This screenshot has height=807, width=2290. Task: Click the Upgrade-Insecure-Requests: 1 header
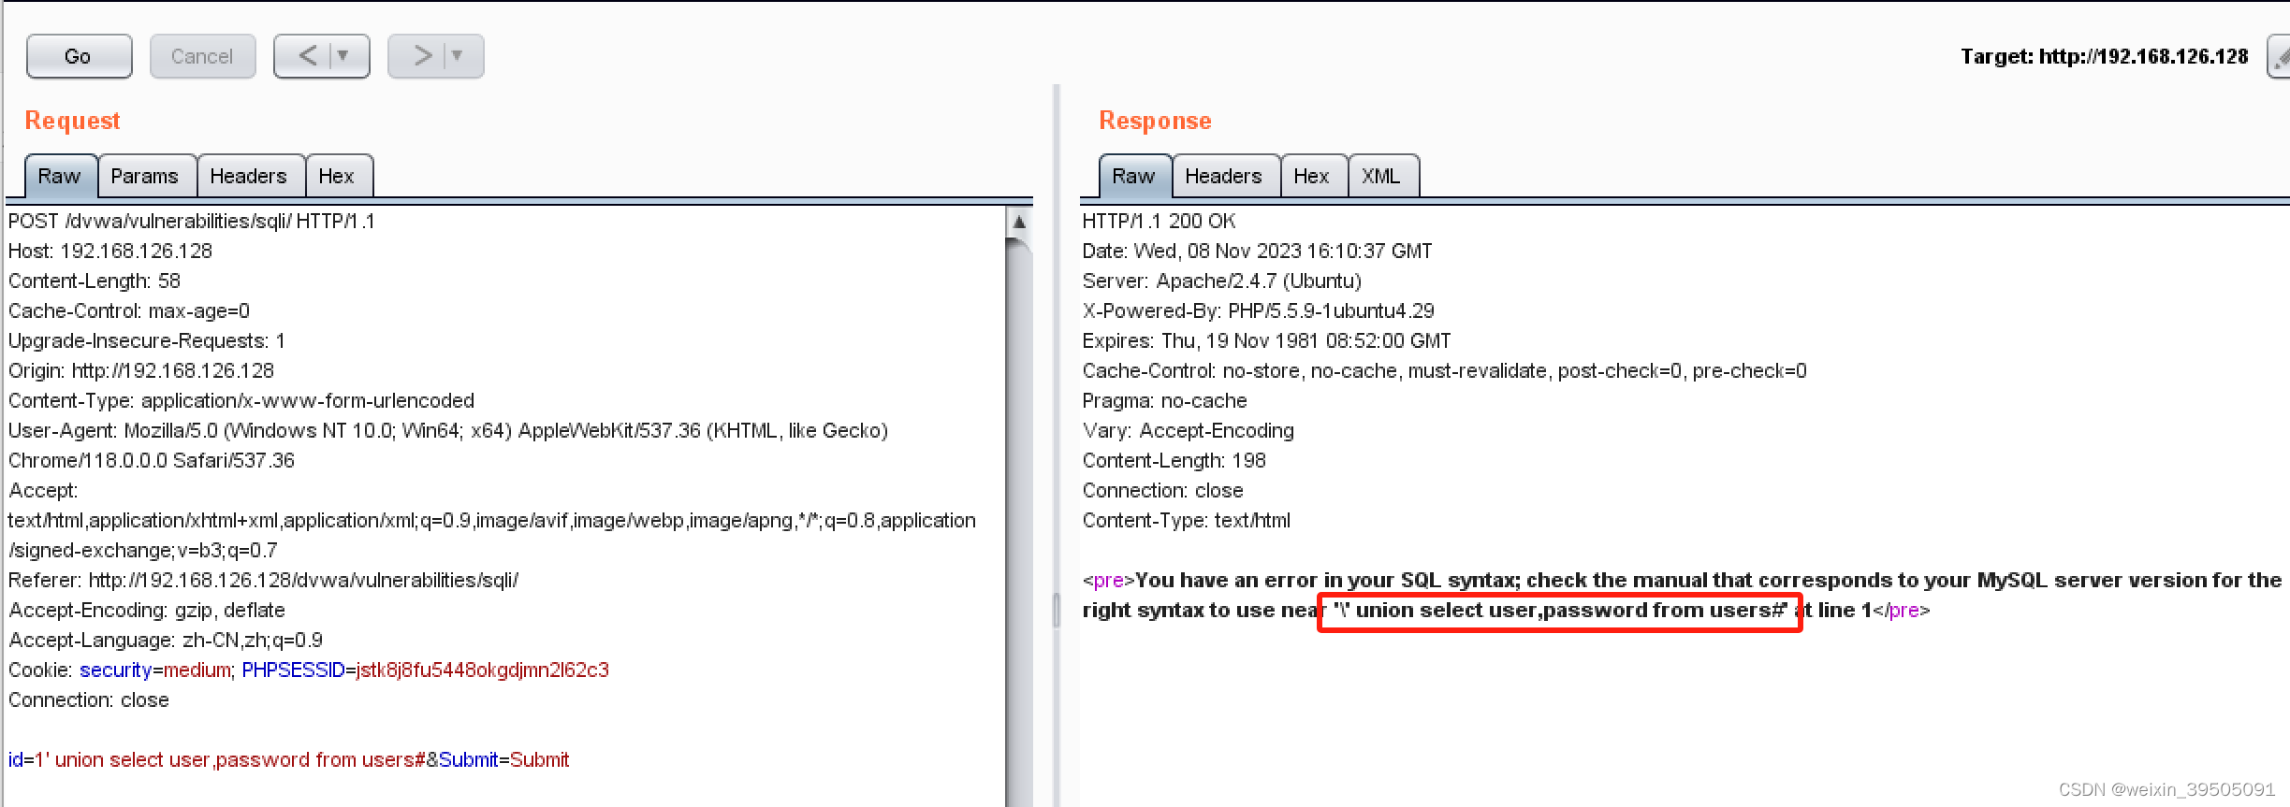[x=147, y=340]
